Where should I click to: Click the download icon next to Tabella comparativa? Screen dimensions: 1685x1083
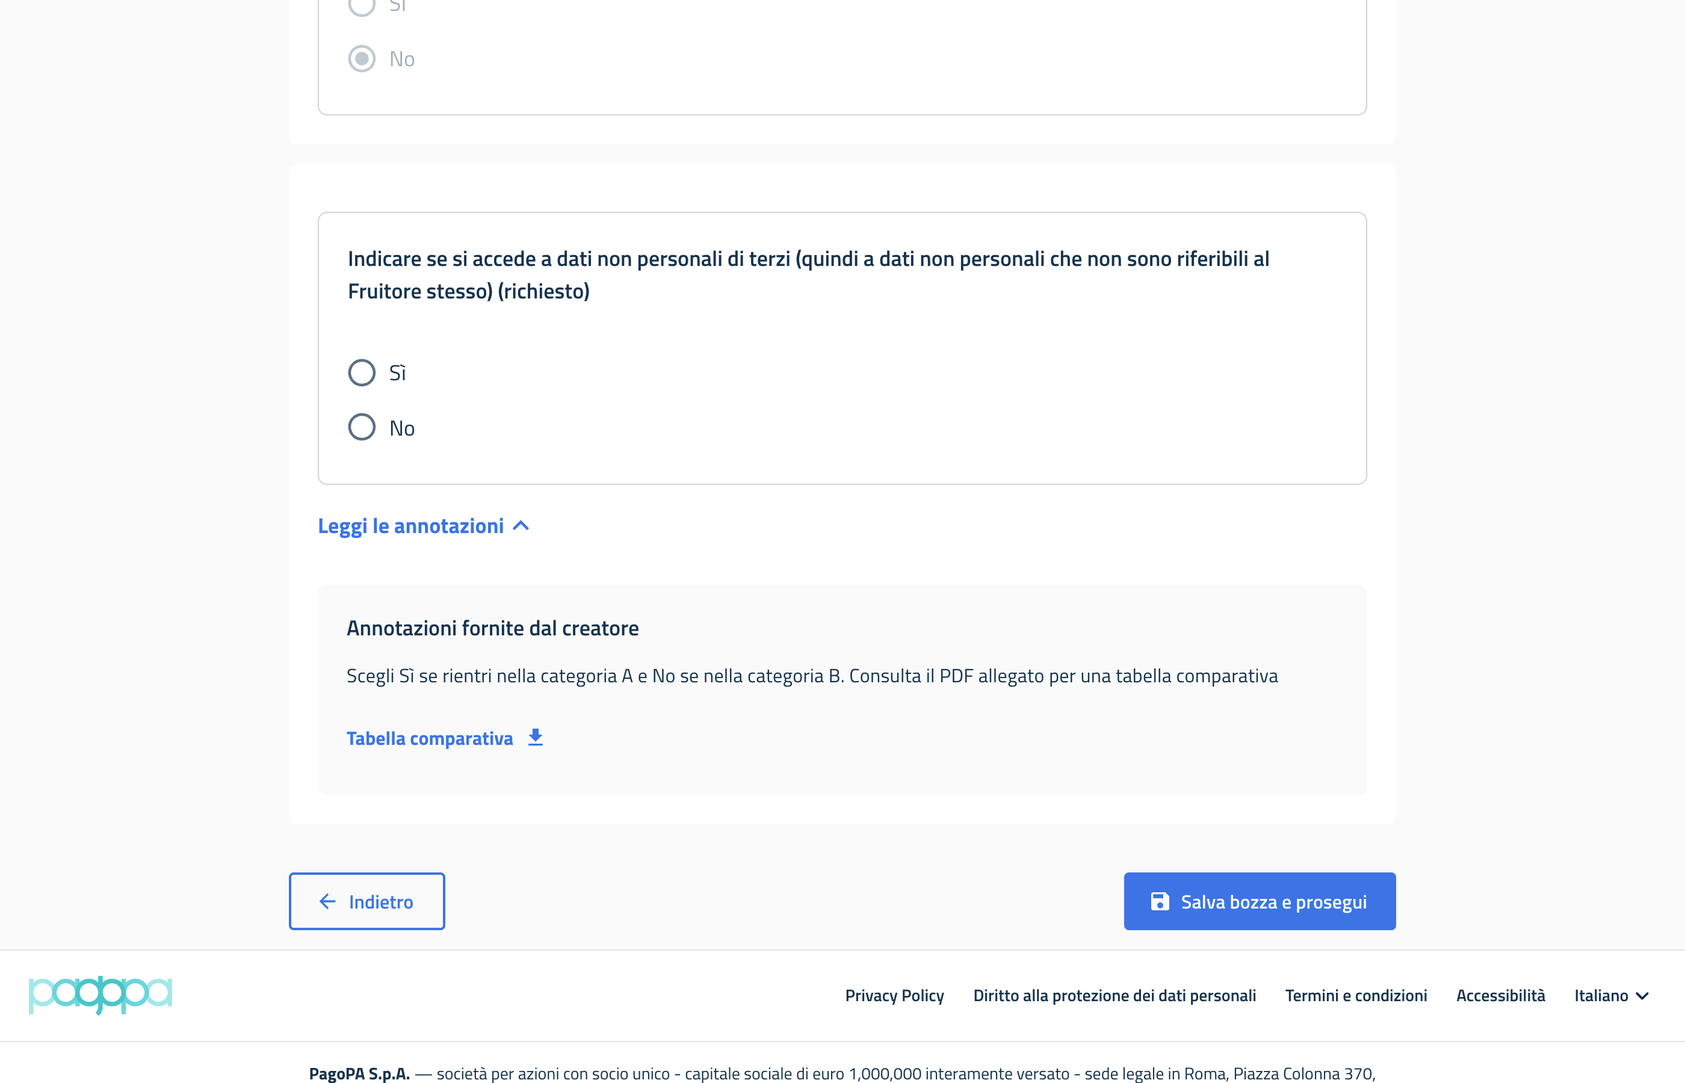tap(535, 737)
